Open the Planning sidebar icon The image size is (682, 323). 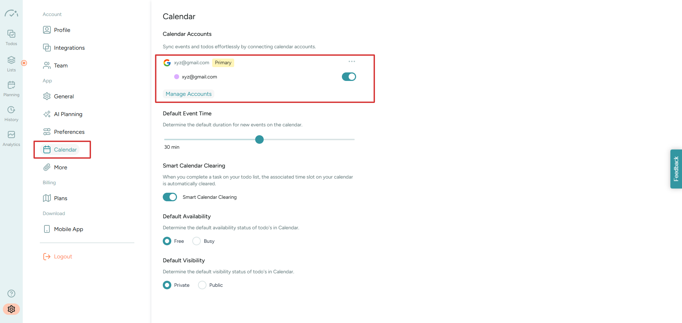point(11,89)
